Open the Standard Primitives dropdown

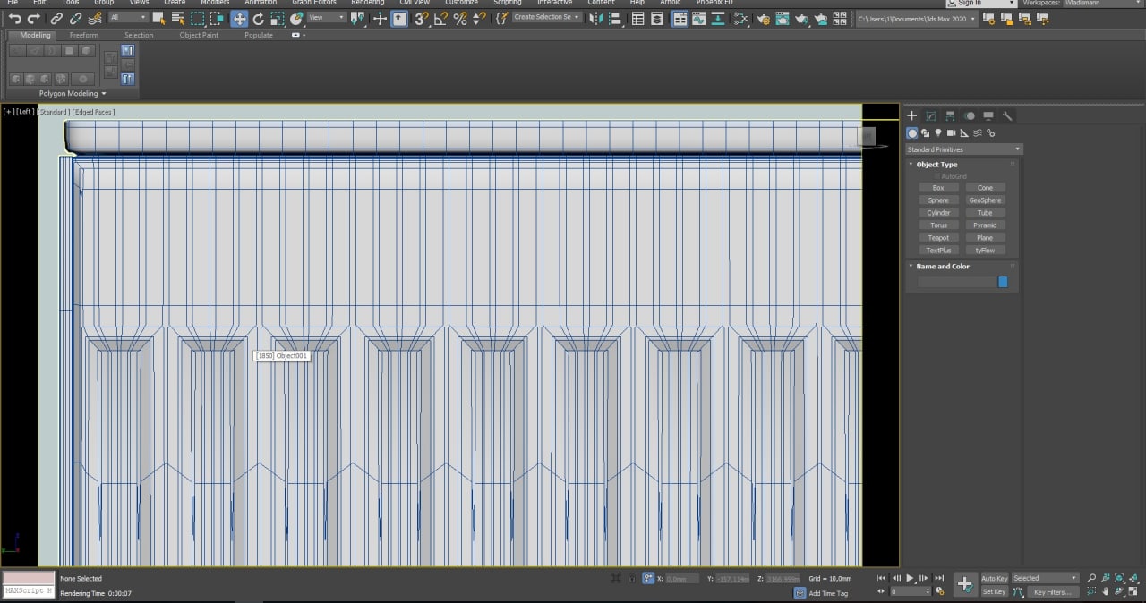[x=963, y=149]
